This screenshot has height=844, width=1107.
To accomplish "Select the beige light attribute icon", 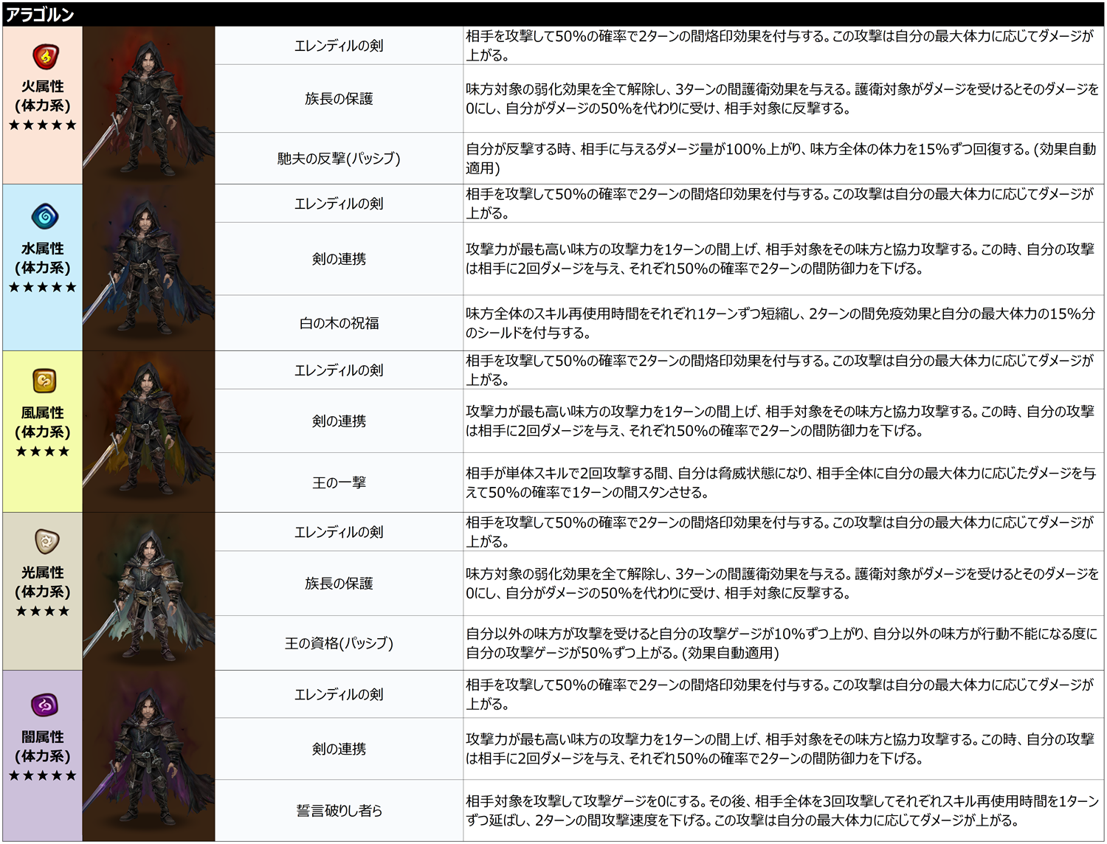I will 46,541.
